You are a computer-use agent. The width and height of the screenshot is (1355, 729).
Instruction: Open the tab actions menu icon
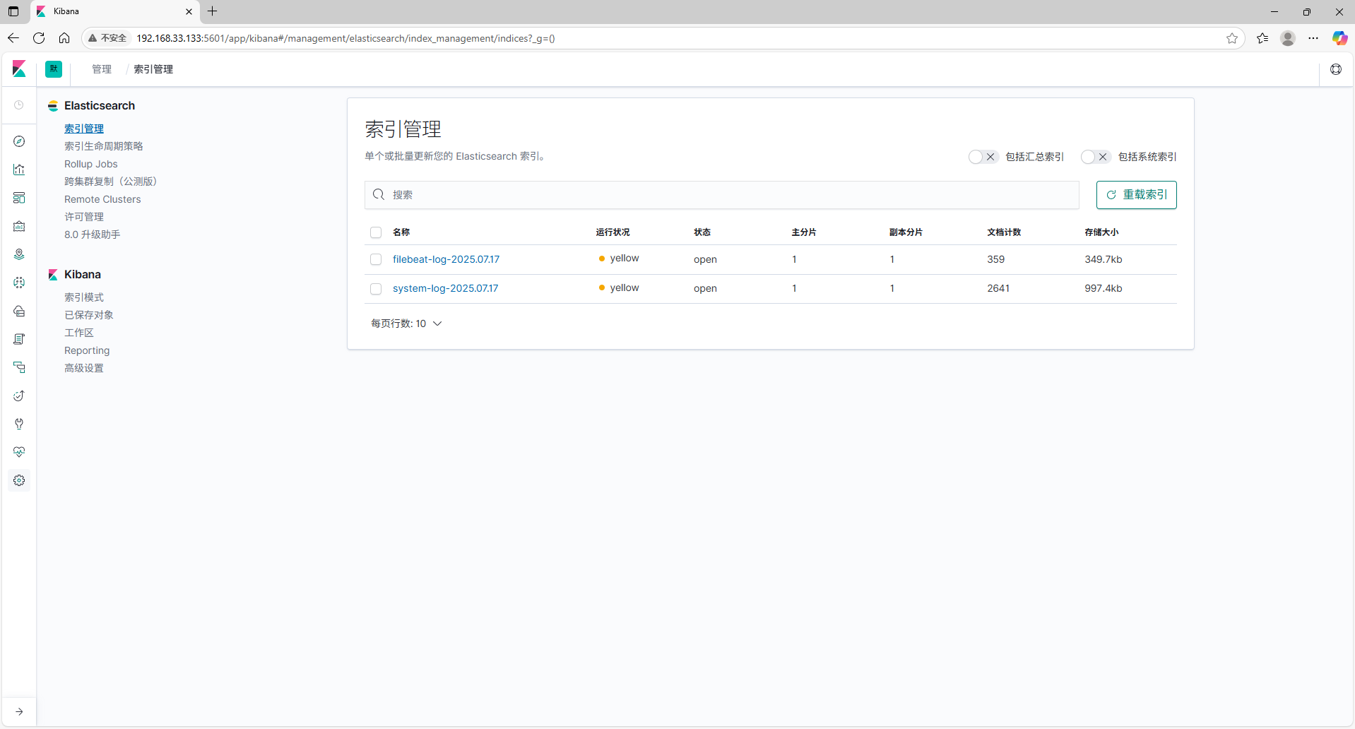click(x=13, y=11)
